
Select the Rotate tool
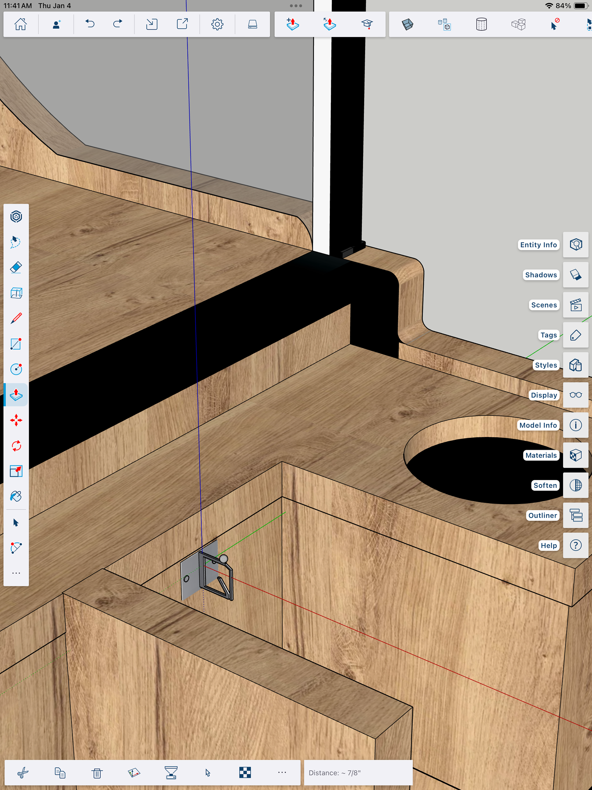pos(16,445)
